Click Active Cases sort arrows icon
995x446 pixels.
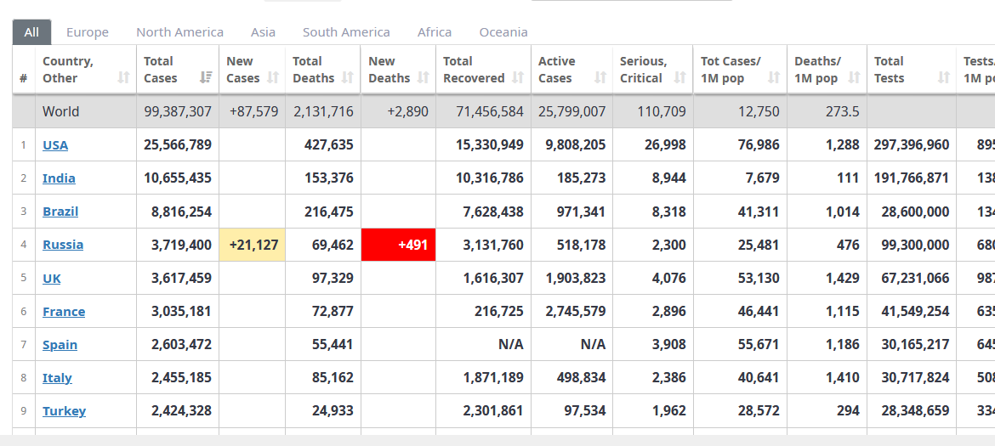coord(600,78)
